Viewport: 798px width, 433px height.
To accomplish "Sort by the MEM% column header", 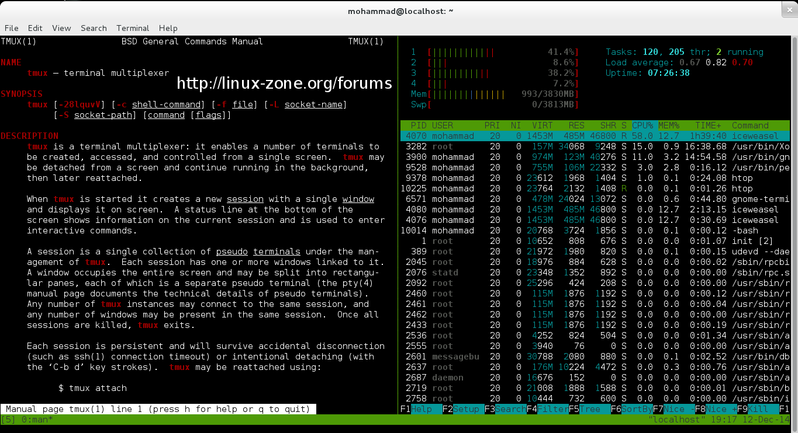I will 669,125.
